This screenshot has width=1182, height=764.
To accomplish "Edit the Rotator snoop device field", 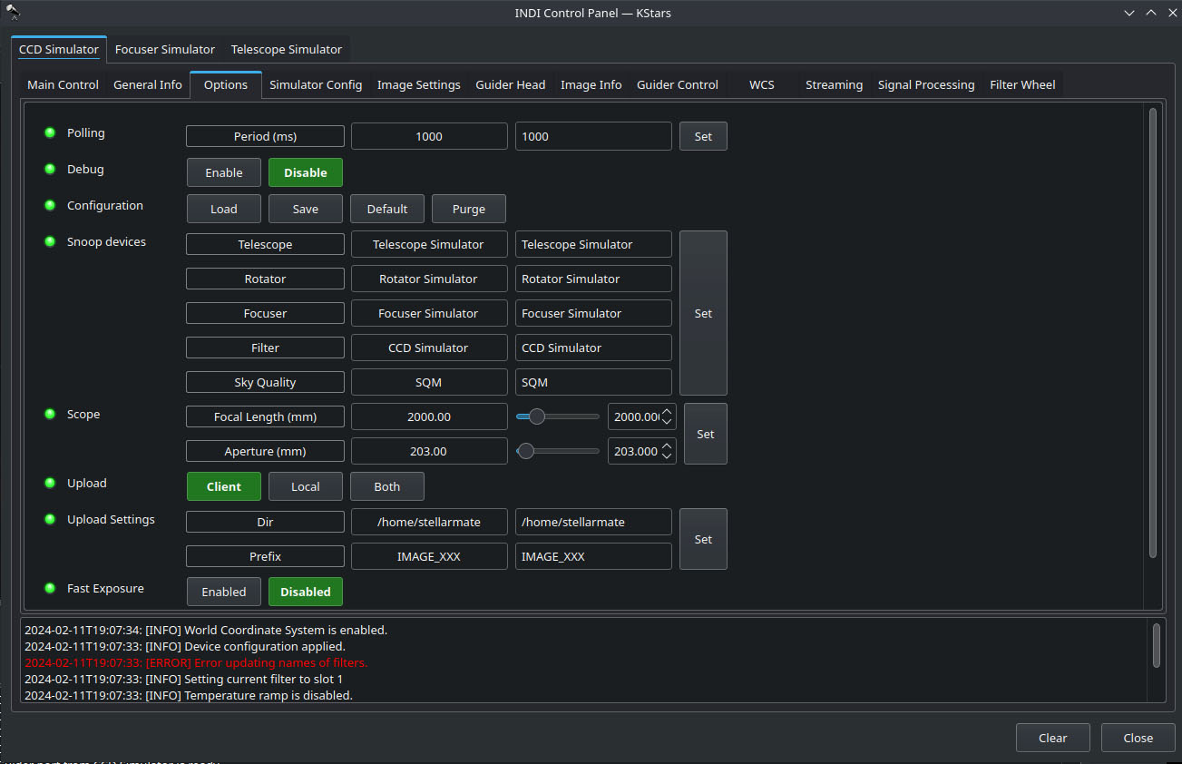I will 593,279.
